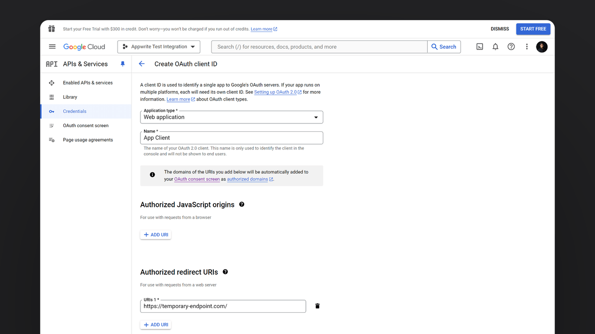Open Learn more about OAuth client types

[180, 99]
